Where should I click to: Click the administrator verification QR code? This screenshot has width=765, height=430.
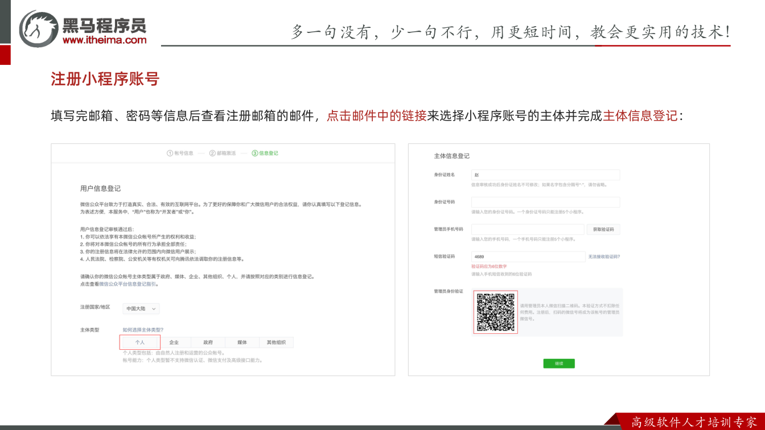click(x=495, y=312)
